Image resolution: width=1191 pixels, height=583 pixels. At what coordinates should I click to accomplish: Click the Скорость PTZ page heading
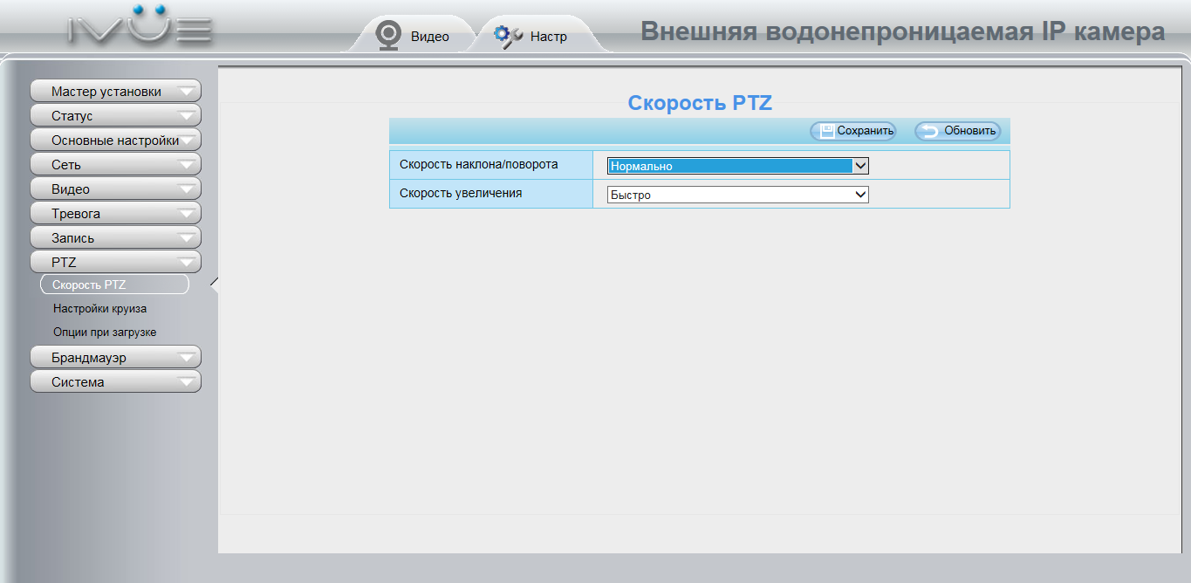pyautogui.click(x=700, y=103)
